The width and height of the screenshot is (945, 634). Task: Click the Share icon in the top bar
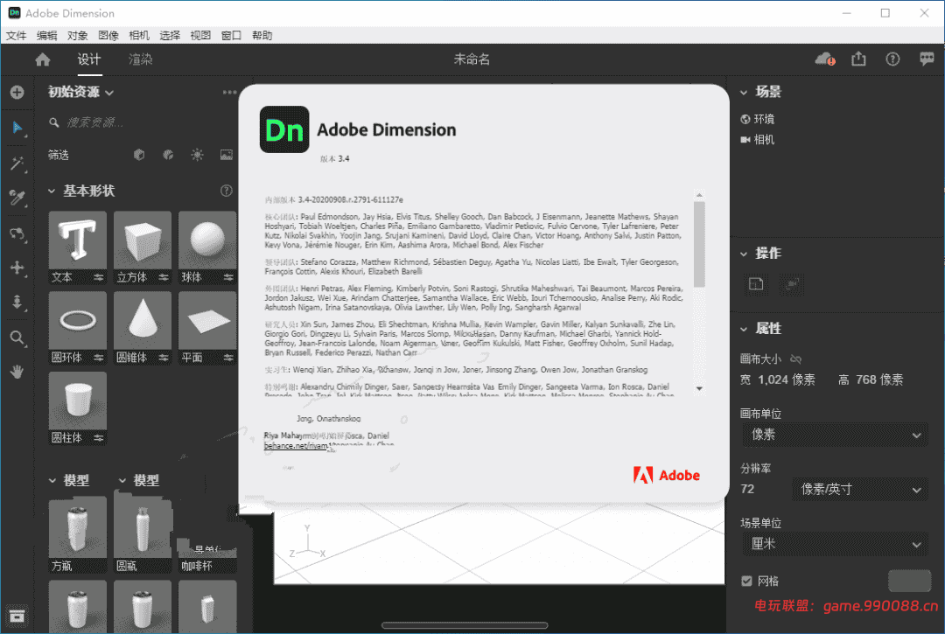pos(858,59)
